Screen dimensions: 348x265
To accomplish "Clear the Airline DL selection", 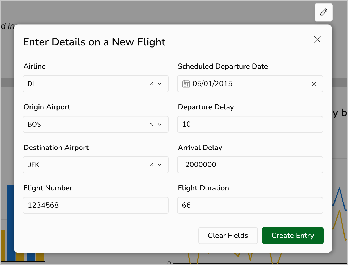I will (x=151, y=84).
